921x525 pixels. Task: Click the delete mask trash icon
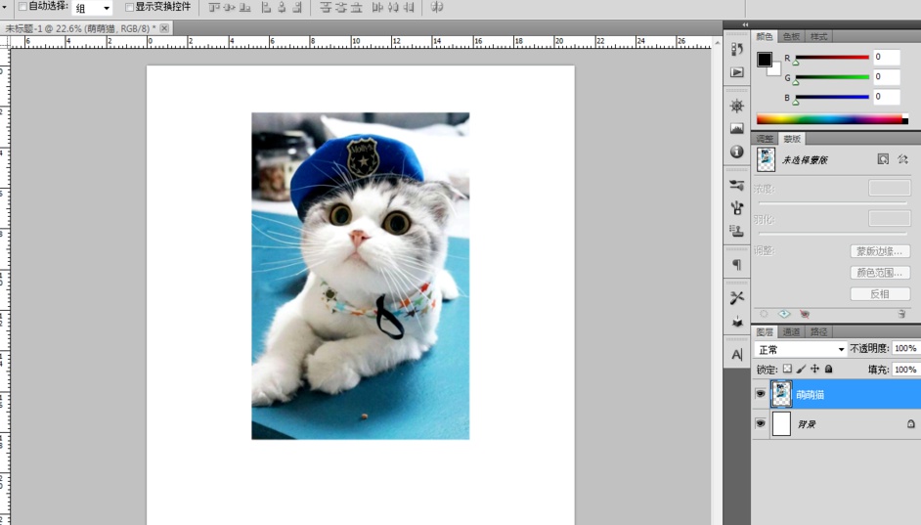(901, 314)
